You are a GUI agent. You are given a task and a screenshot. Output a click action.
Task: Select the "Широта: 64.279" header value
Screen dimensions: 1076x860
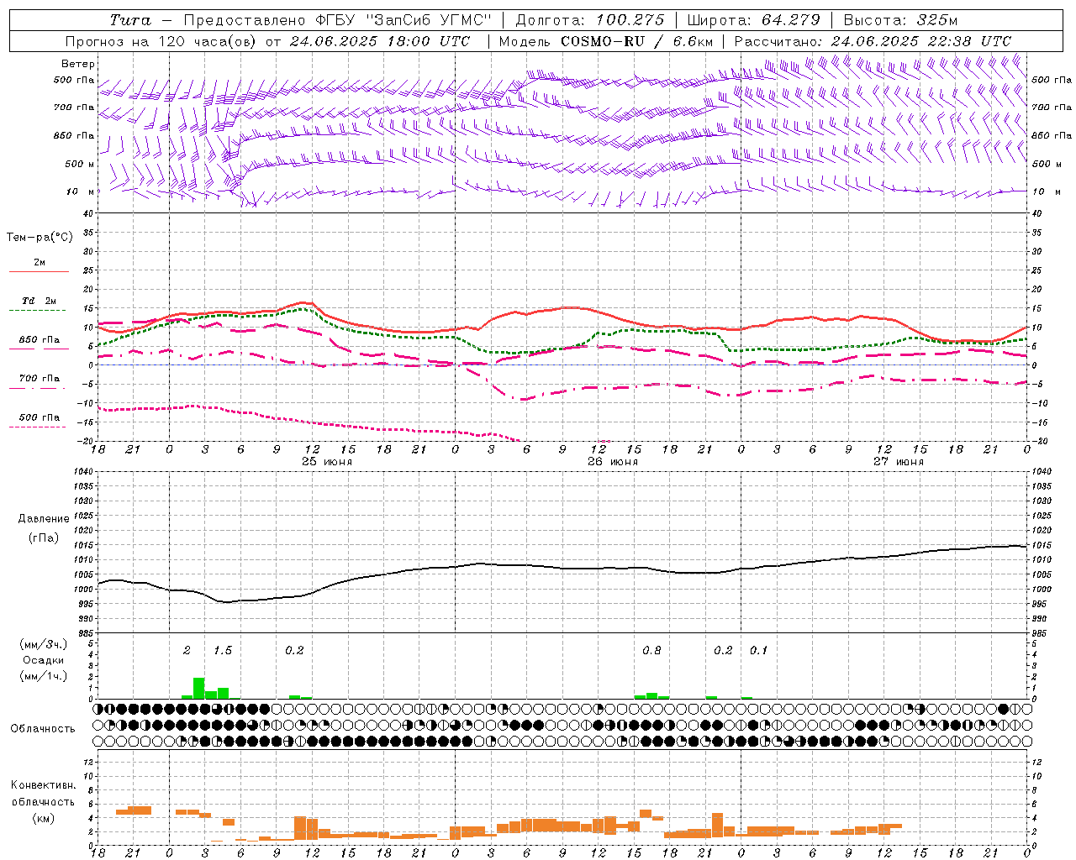coord(753,20)
